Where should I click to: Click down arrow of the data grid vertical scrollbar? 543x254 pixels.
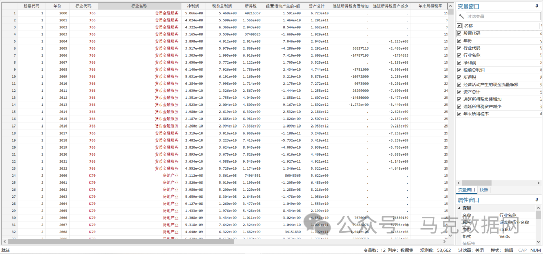click(451, 235)
